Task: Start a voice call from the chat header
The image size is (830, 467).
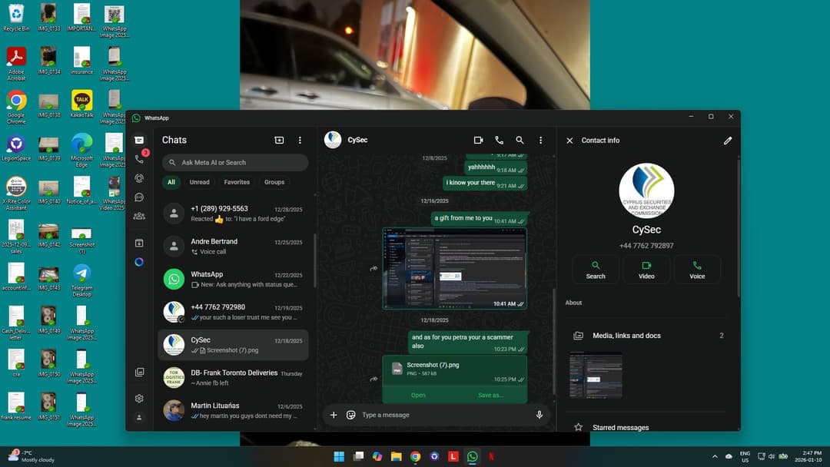Action: pos(500,140)
